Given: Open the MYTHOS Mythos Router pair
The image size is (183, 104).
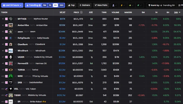Looking at the screenshot, I should tap(91, 19).
